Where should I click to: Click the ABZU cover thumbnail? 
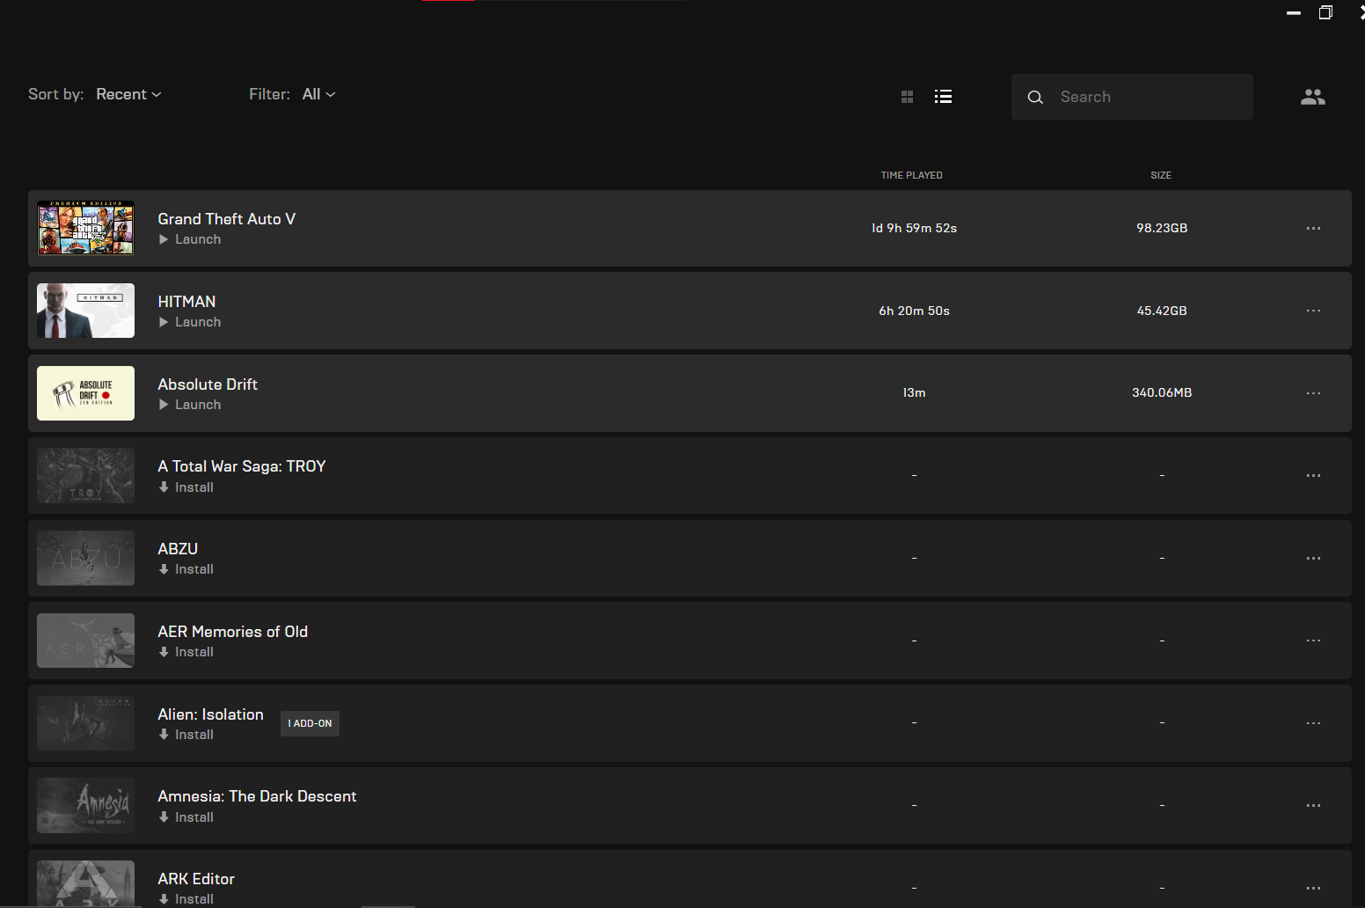pos(85,558)
